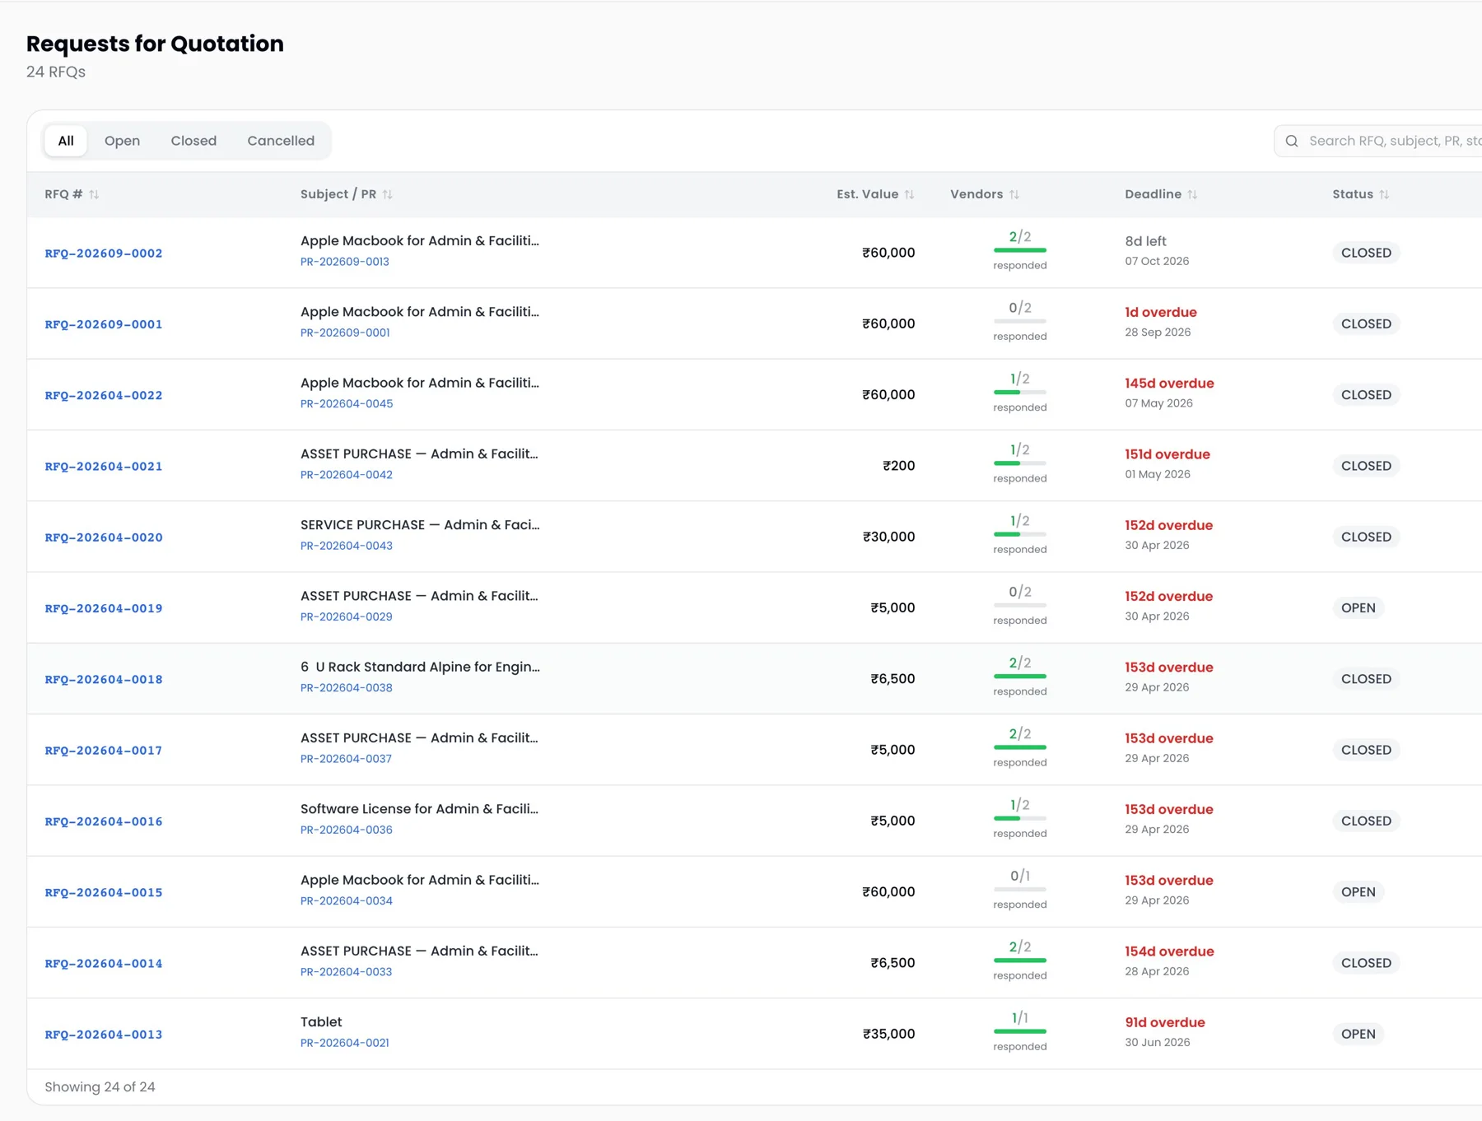Click 'Showing 24 of 24' footer text
The width and height of the screenshot is (1482, 1121).
click(100, 1087)
